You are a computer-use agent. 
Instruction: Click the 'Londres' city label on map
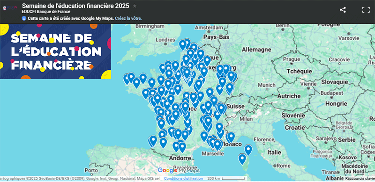[x=165, y=40]
